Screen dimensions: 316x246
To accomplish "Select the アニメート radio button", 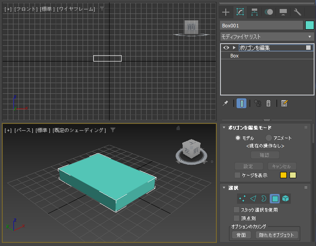I will click(268, 138).
